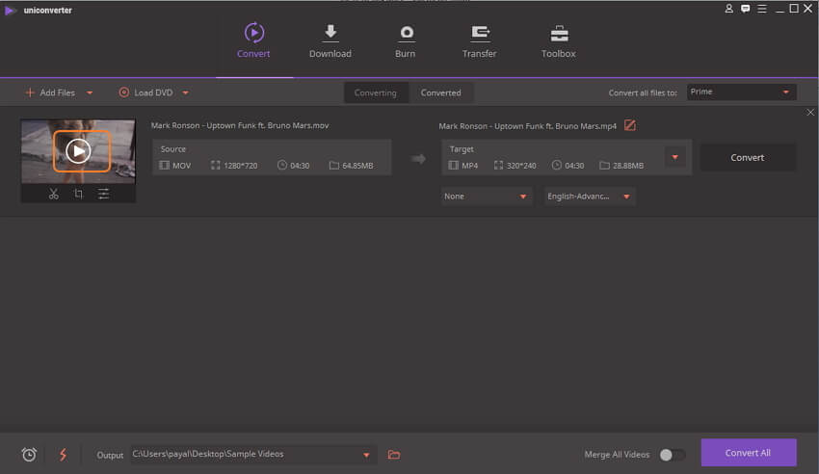Open the Download section
Image resolution: width=819 pixels, height=474 pixels.
pos(330,40)
